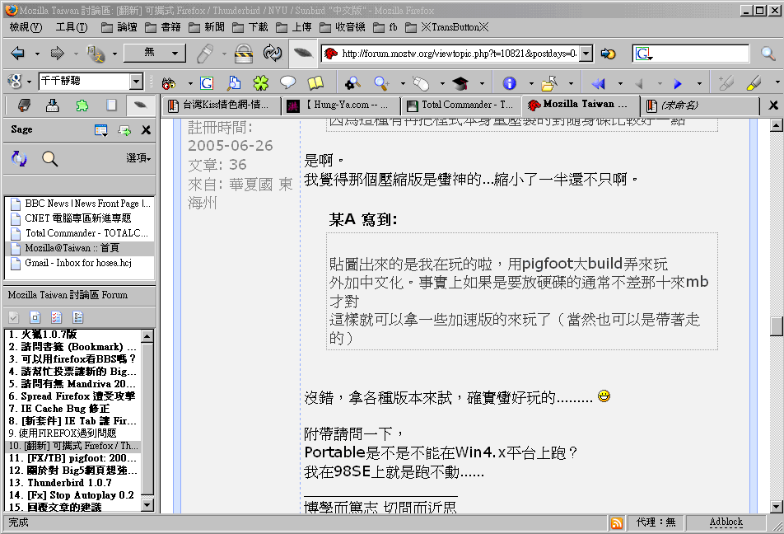Open the Gmail Inbox feed in Sage list
The image size is (784, 534).
click(78, 263)
